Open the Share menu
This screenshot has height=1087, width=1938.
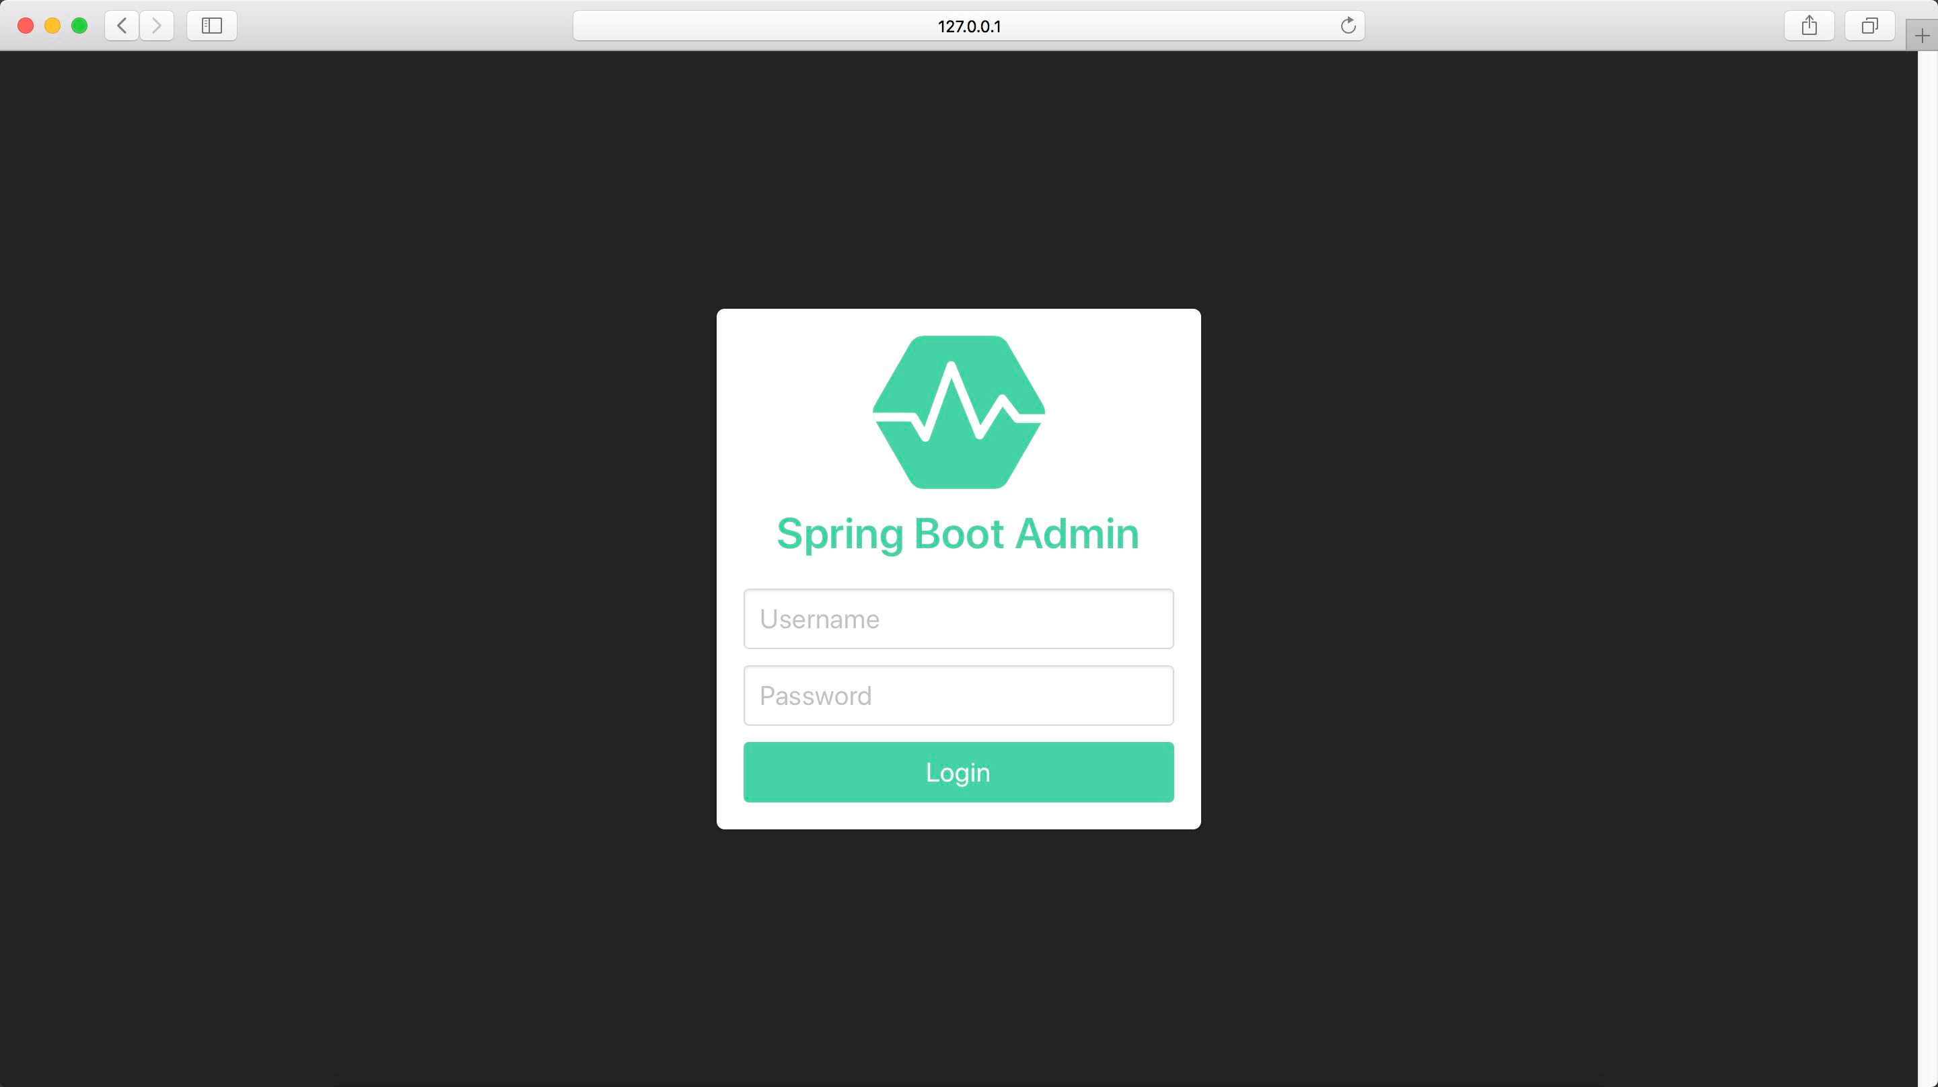point(1809,26)
